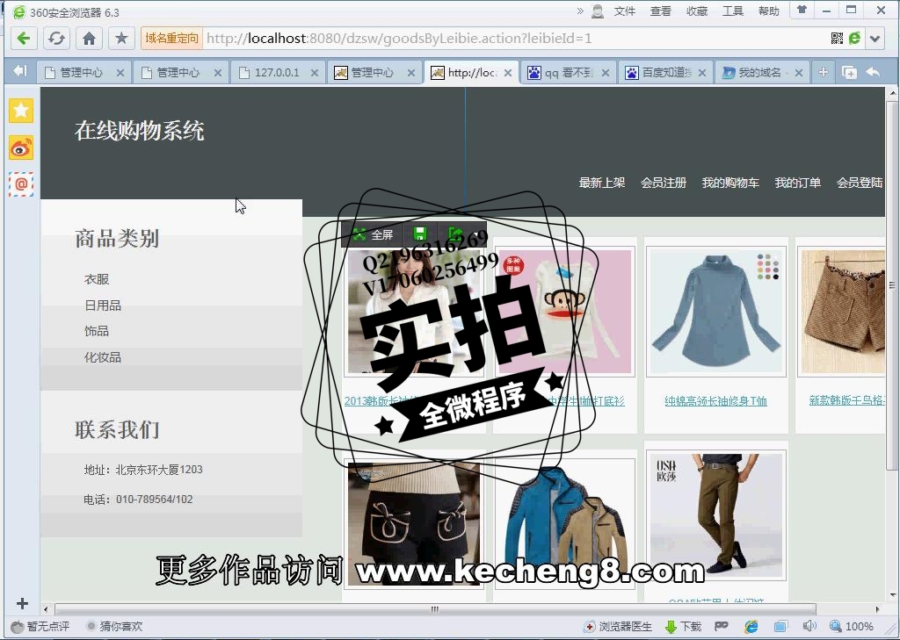Open the skin shirt icon in title bar

[x=802, y=10]
